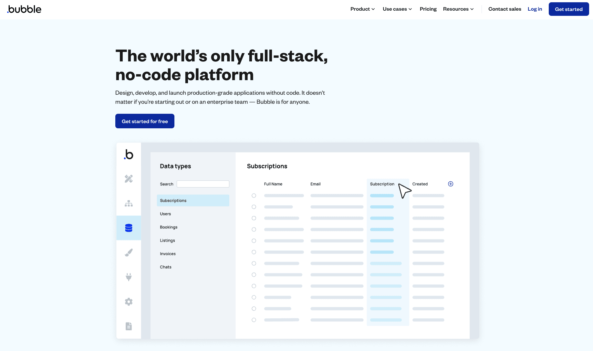Screen dimensions: 593x351
Task: Select the fifth row radio circle
Action: click(254, 241)
